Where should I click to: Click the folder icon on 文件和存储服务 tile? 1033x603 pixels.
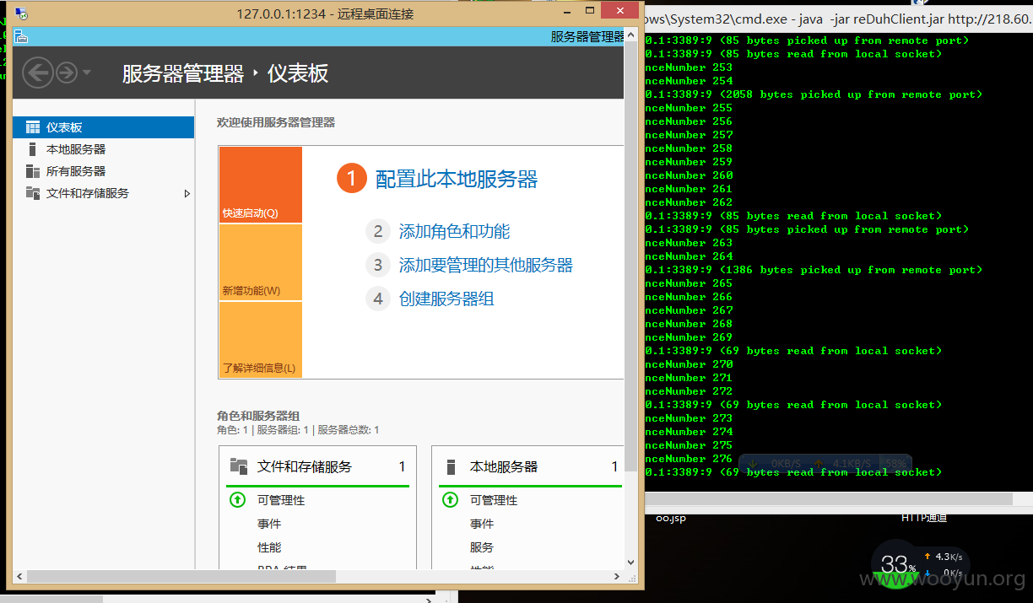[x=238, y=466]
